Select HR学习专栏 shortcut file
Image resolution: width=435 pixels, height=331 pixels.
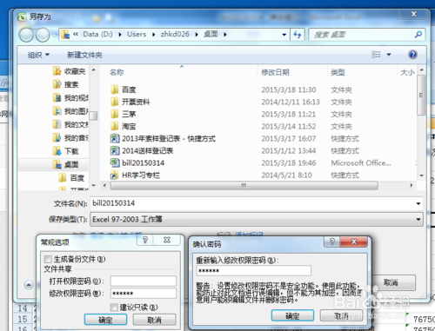pos(135,175)
